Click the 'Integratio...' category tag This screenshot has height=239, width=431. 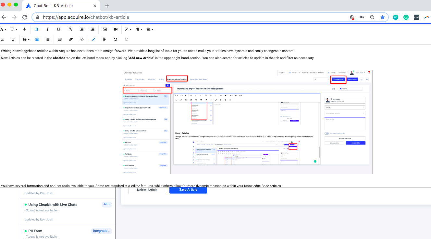pos(102,231)
